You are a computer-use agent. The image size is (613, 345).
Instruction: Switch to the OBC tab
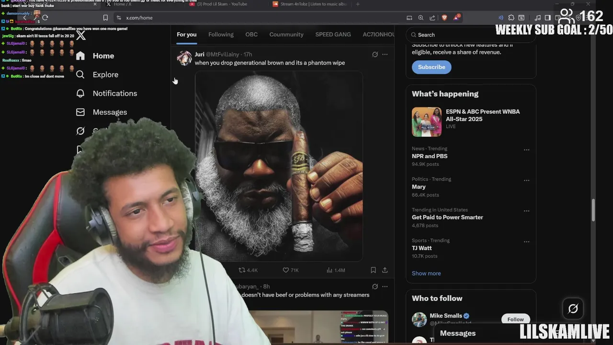[x=251, y=34]
